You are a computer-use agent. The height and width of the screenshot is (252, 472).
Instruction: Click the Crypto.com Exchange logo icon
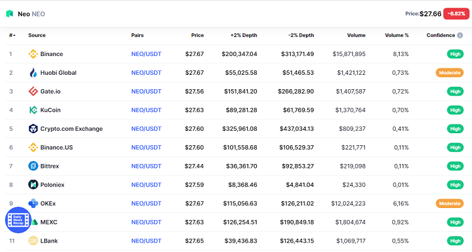[33, 129]
